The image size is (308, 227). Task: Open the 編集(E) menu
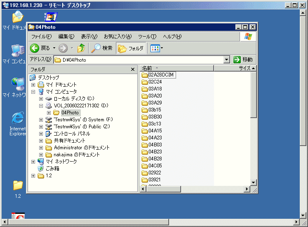[x=66, y=37]
